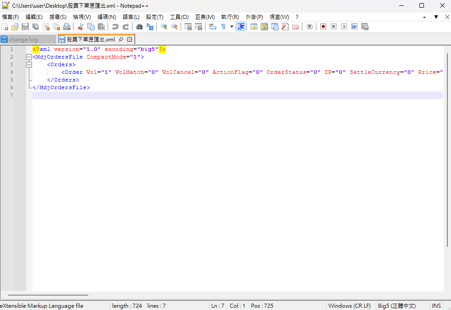This screenshot has width=451, height=310.
Task: Switch to the change.log tab
Action: tap(23, 39)
